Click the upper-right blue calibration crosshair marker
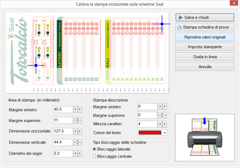Screen dimensions: 240x168 (x=162, y=24)
